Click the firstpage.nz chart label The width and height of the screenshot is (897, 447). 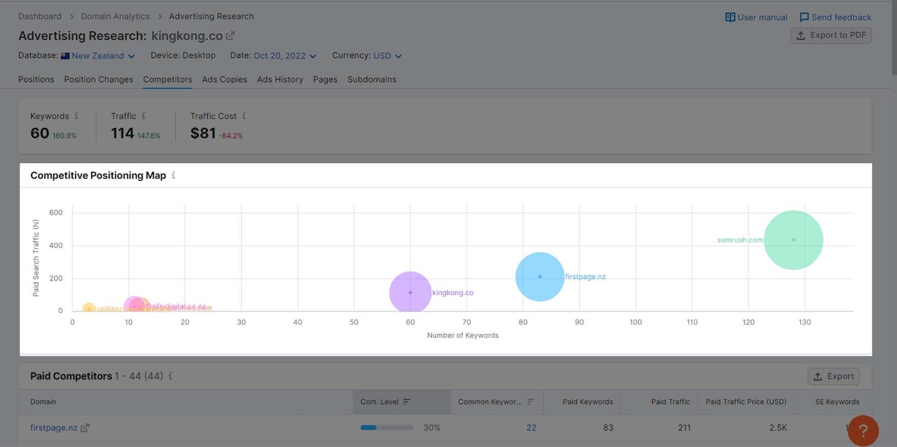click(585, 277)
